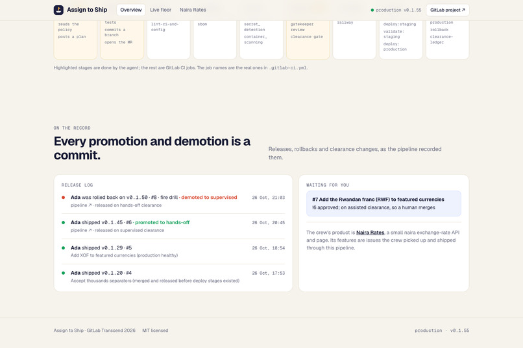Click the footer 'production · v0.1.55' text
523x348 pixels.
[x=442, y=331]
